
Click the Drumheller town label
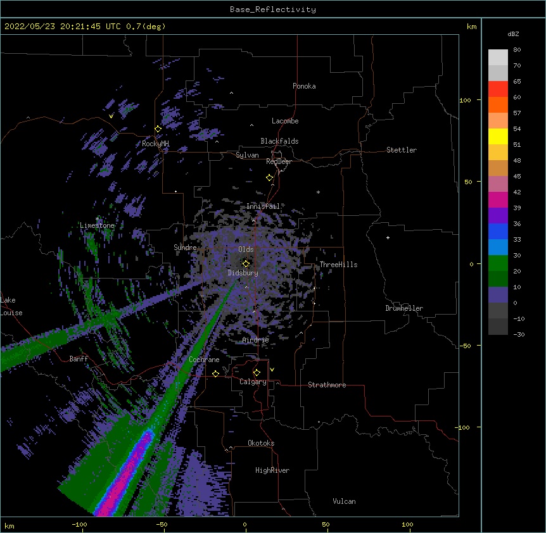coord(404,308)
